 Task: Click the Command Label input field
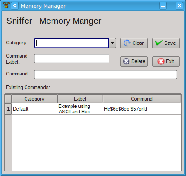(x=72, y=59)
